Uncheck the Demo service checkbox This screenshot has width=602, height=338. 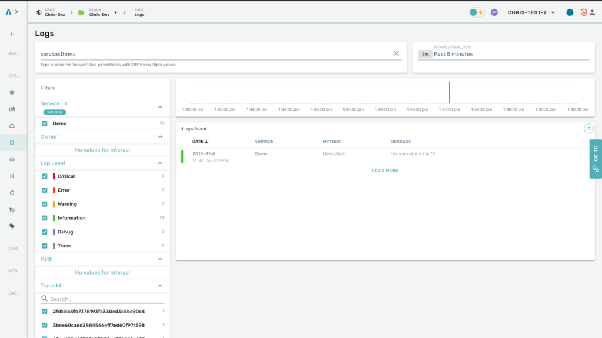(x=45, y=123)
